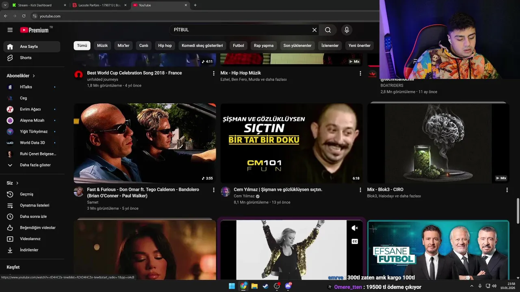
Task: Expand the Siz section arrow
Action: coord(17,183)
